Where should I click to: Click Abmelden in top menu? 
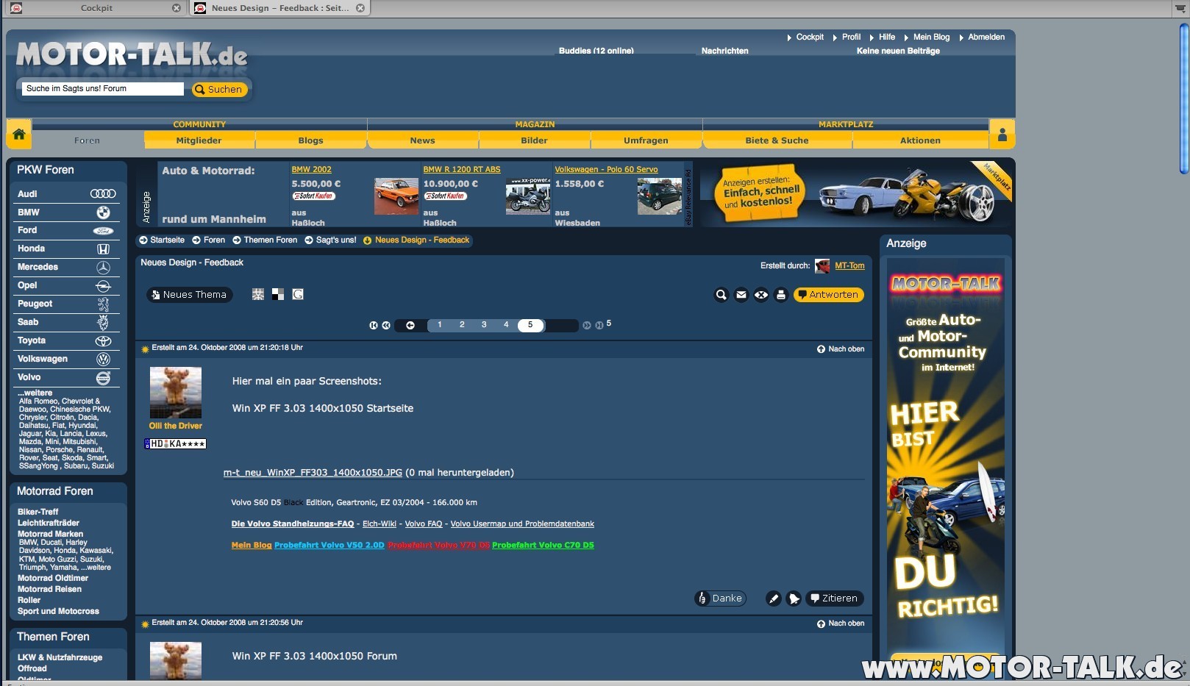pyautogui.click(x=986, y=37)
